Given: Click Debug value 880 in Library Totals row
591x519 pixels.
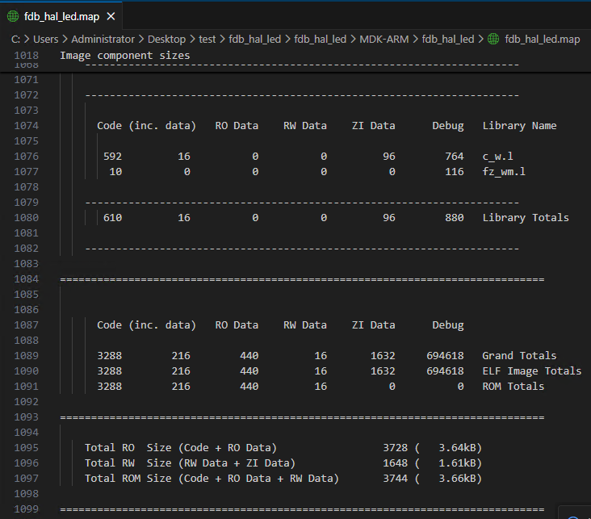Looking at the screenshot, I should 455,217.
